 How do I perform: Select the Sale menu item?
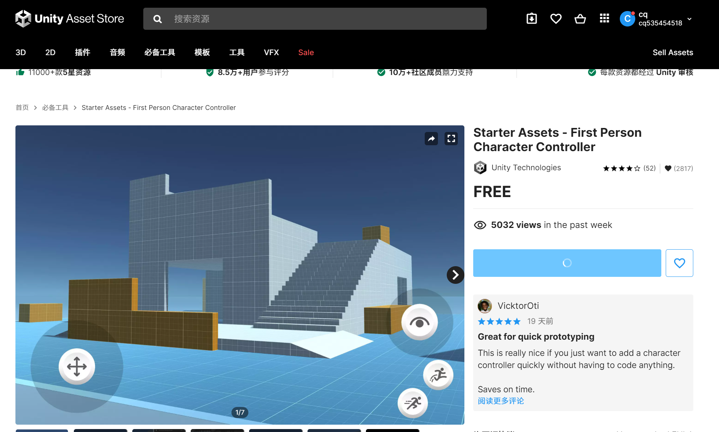pyautogui.click(x=306, y=52)
